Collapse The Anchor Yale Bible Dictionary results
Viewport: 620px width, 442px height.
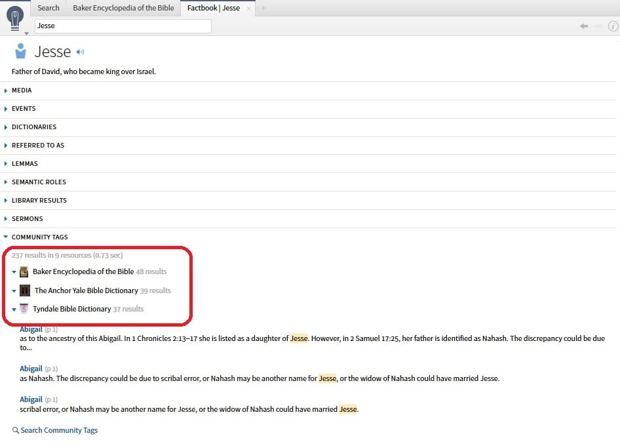(14, 291)
